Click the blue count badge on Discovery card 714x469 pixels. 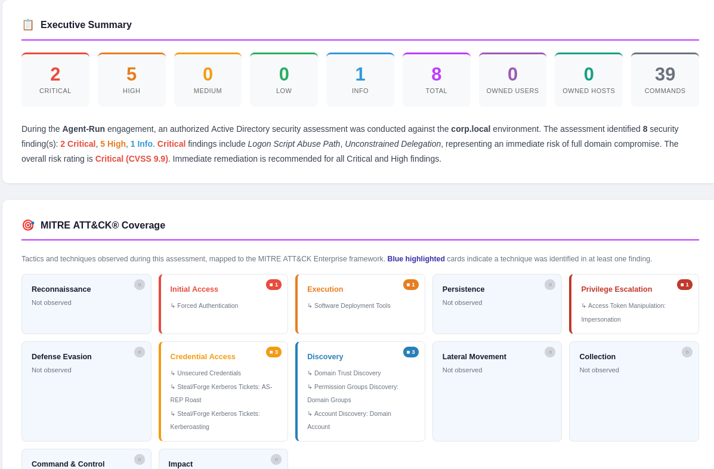pyautogui.click(x=411, y=352)
